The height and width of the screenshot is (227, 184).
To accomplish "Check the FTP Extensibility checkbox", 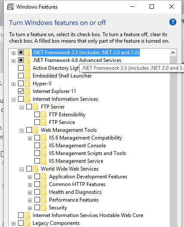I will pyautogui.click(x=37, y=115).
